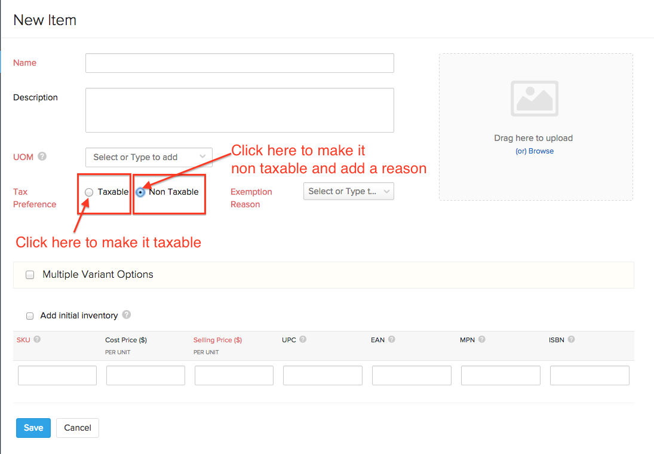Click the Selling Price input box

[x=234, y=376]
